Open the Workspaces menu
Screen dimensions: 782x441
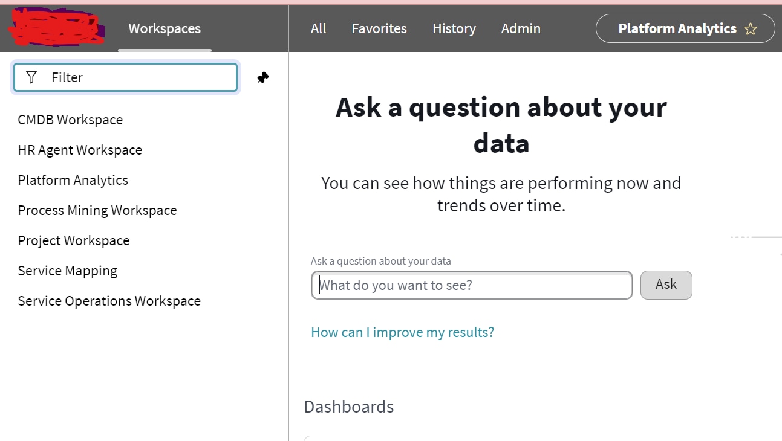tap(164, 28)
